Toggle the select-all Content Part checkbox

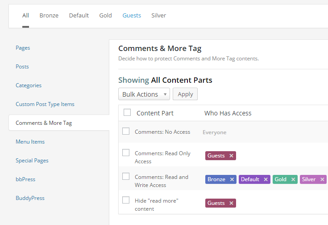127,112
